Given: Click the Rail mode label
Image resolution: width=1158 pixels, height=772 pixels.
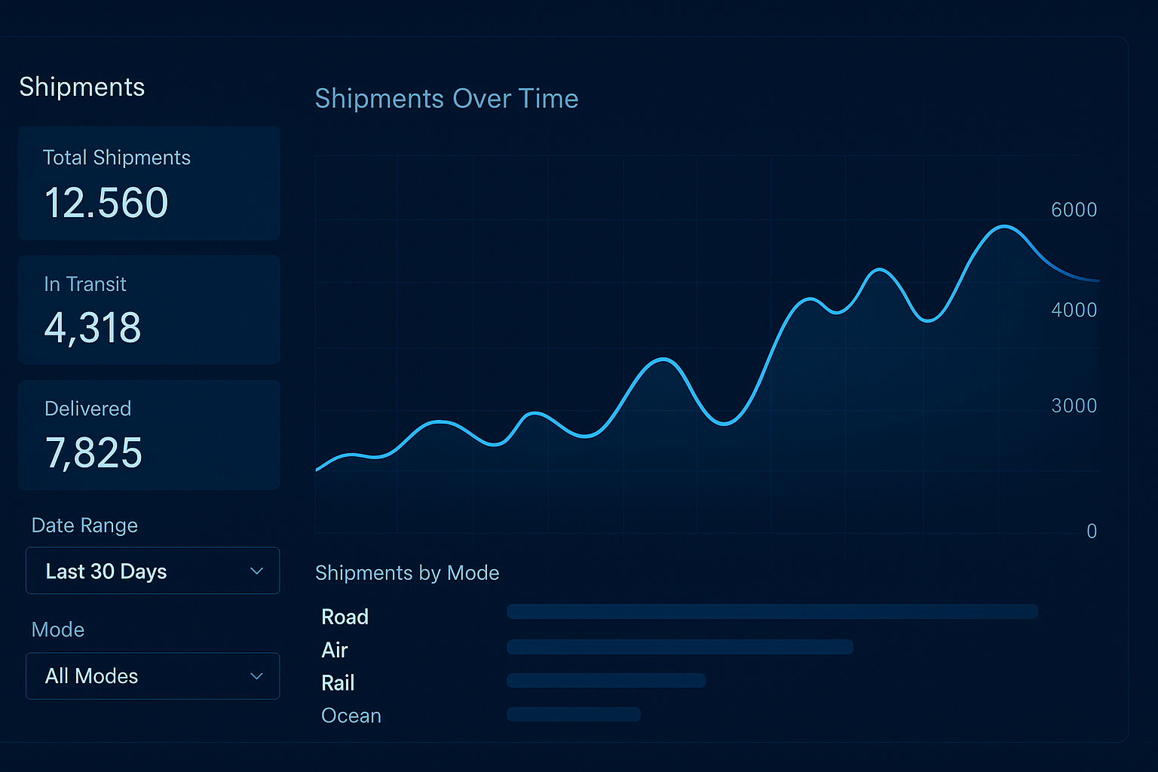Looking at the screenshot, I should pyautogui.click(x=338, y=683).
